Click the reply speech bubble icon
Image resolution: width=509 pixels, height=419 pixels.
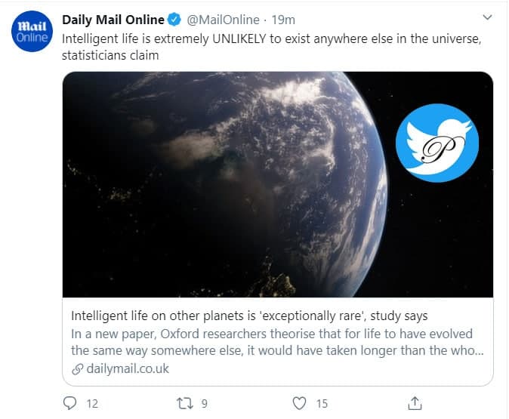pos(70,403)
